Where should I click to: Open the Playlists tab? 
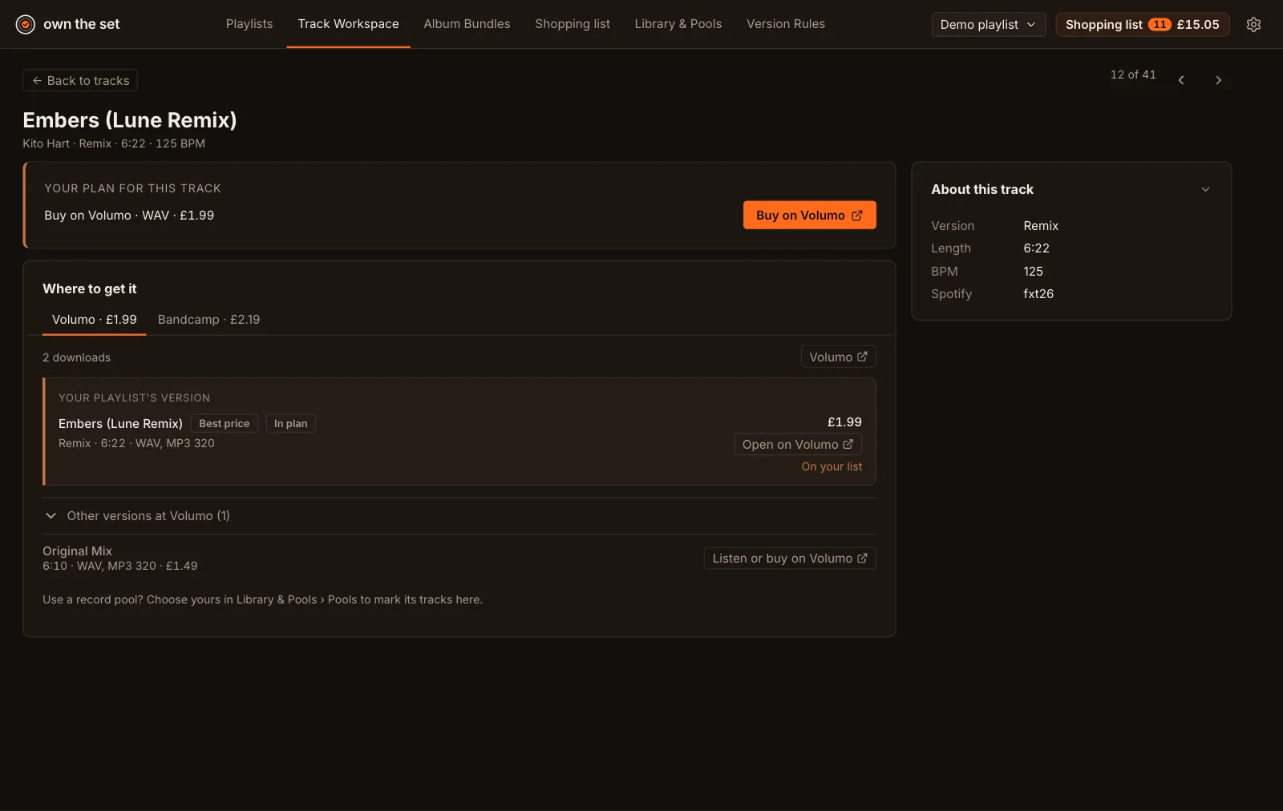tap(249, 24)
